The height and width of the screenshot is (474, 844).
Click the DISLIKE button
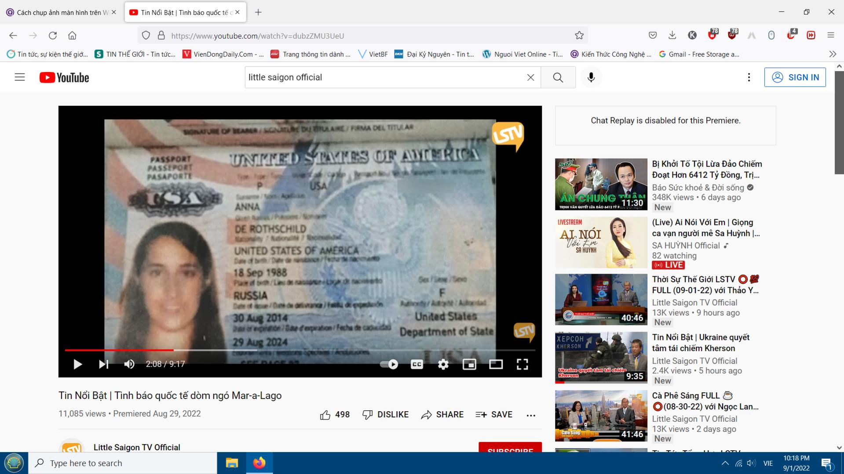(385, 415)
